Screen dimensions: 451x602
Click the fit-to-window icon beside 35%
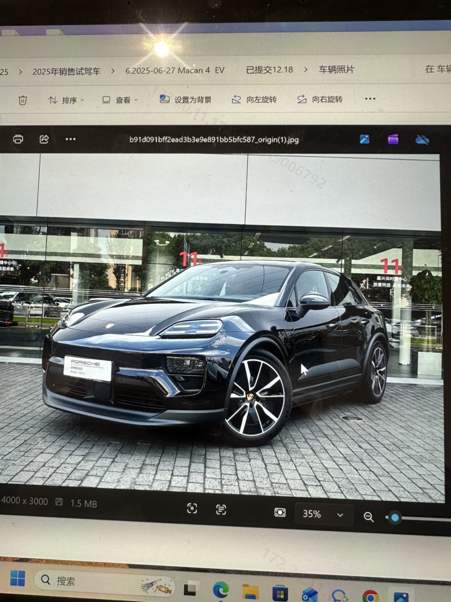pyautogui.click(x=280, y=513)
